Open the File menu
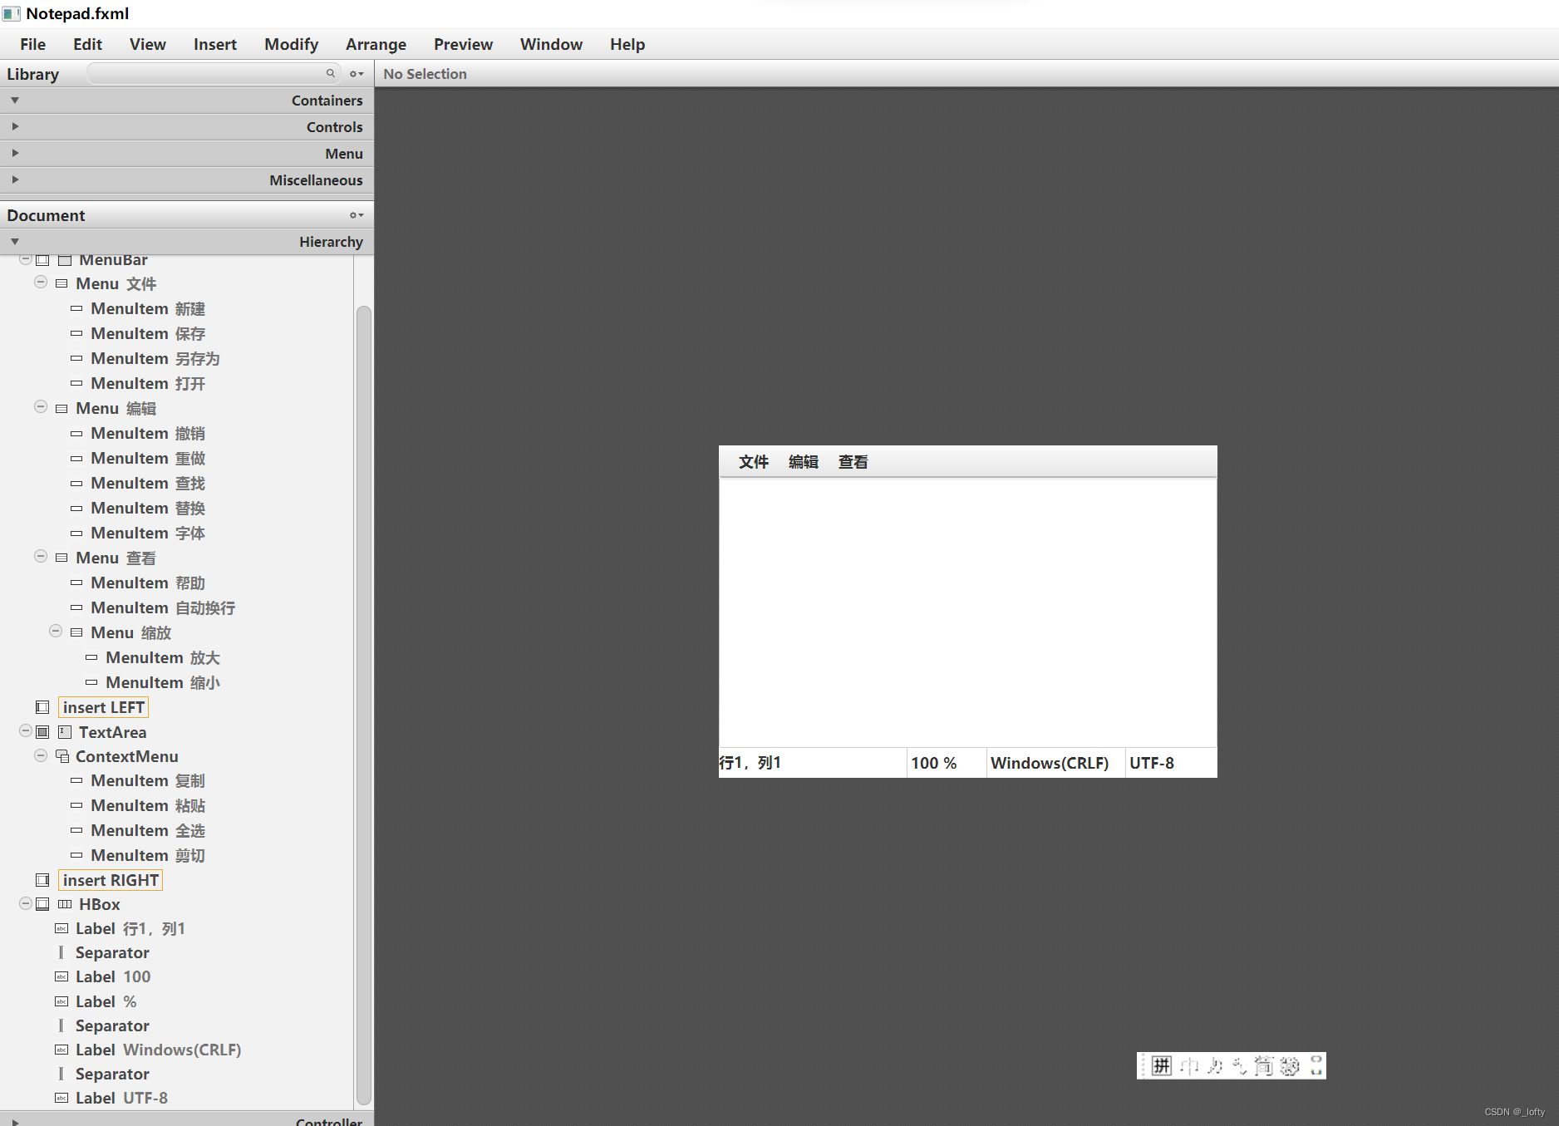The width and height of the screenshot is (1559, 1126). click(33, 44)
